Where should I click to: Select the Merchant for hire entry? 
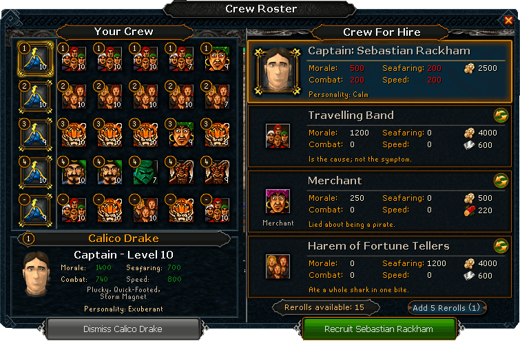point(379,201)
